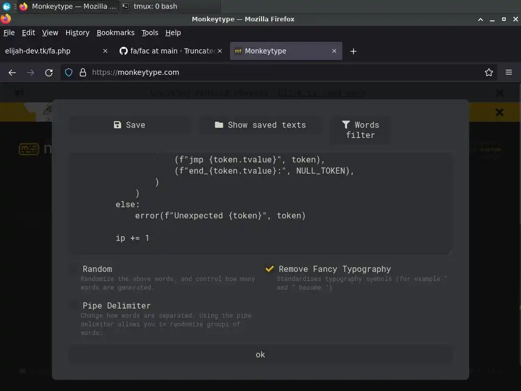
Task: Select the Monkeytype tab
Action: point(286,51)
